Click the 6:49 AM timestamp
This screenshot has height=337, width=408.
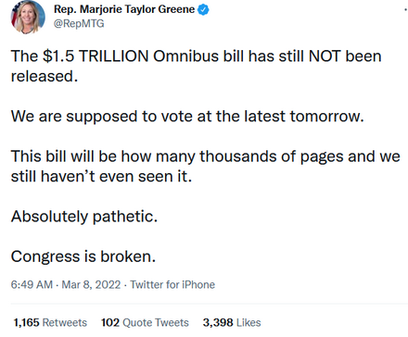click(x=32, y=284)
